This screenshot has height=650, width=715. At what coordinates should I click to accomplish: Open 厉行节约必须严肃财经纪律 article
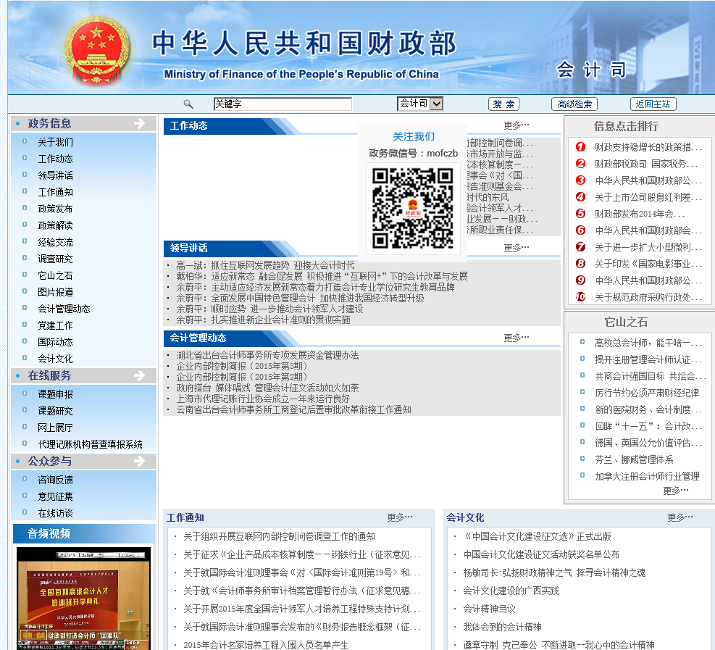[x=647, y=393]
